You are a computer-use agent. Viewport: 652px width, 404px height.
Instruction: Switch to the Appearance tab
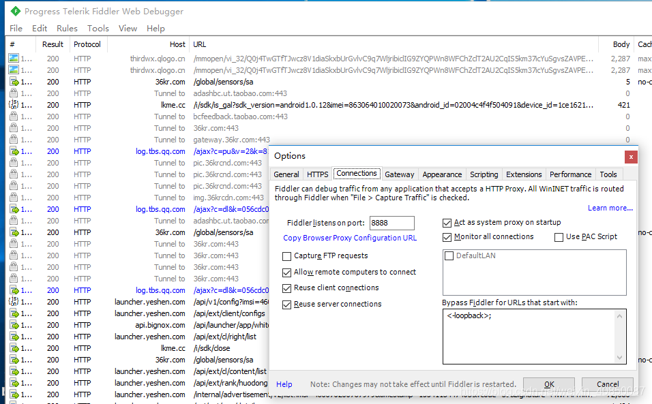point(442,174)
